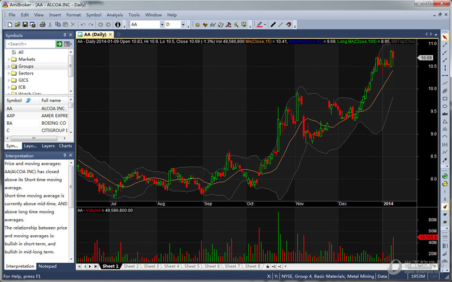Click the blue sort icon next to Symbol
Image resolution: width=452 pixels, height=282 pixels.
coord(28,100)
